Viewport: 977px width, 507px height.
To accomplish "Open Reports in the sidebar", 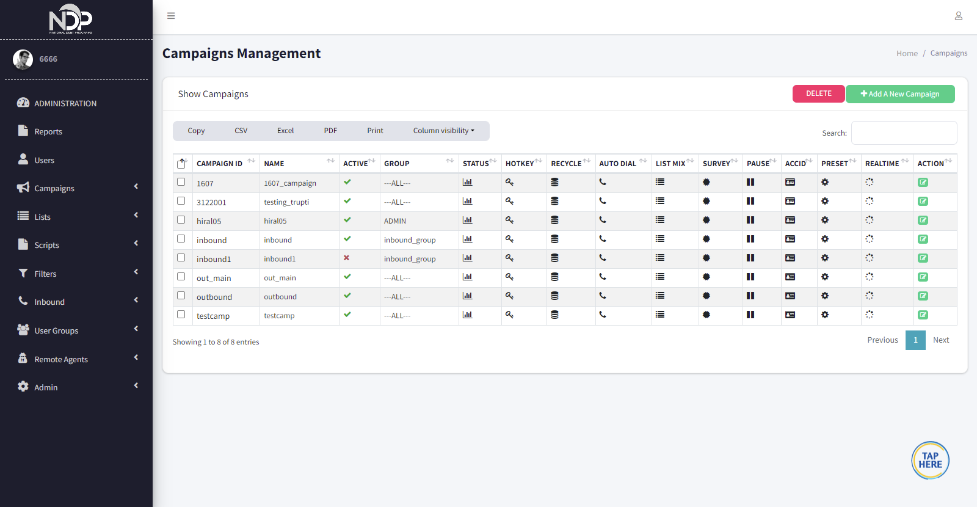I will pyautogui.click(x=48, y=131).
